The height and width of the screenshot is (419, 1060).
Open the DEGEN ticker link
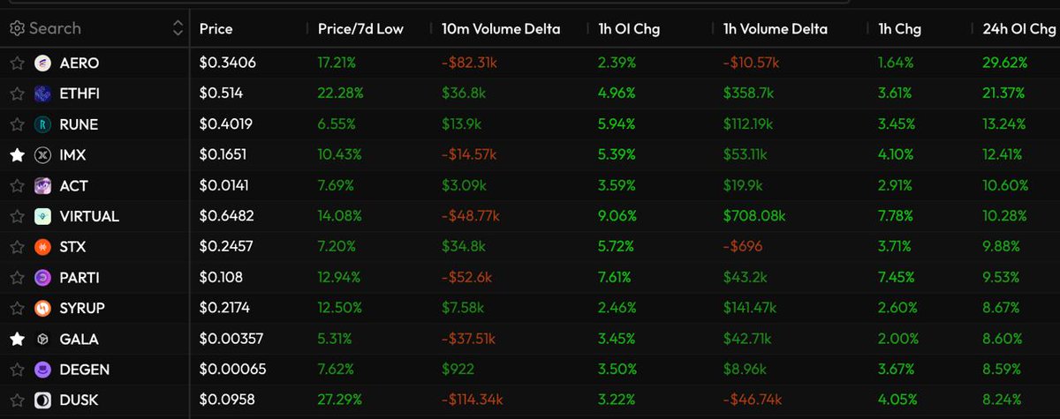85,370
